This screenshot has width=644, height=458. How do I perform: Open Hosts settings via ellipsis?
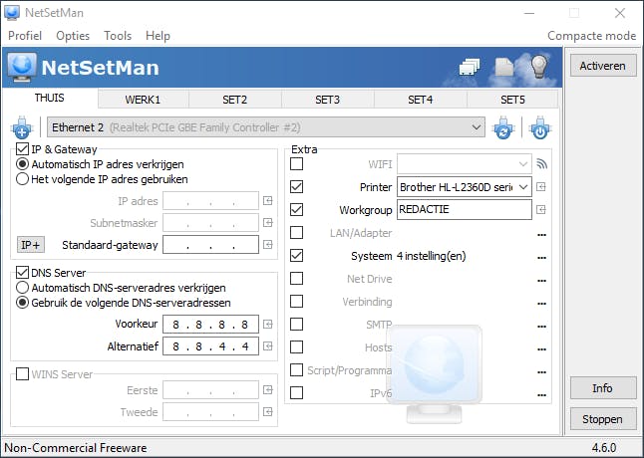click(541, 349)
